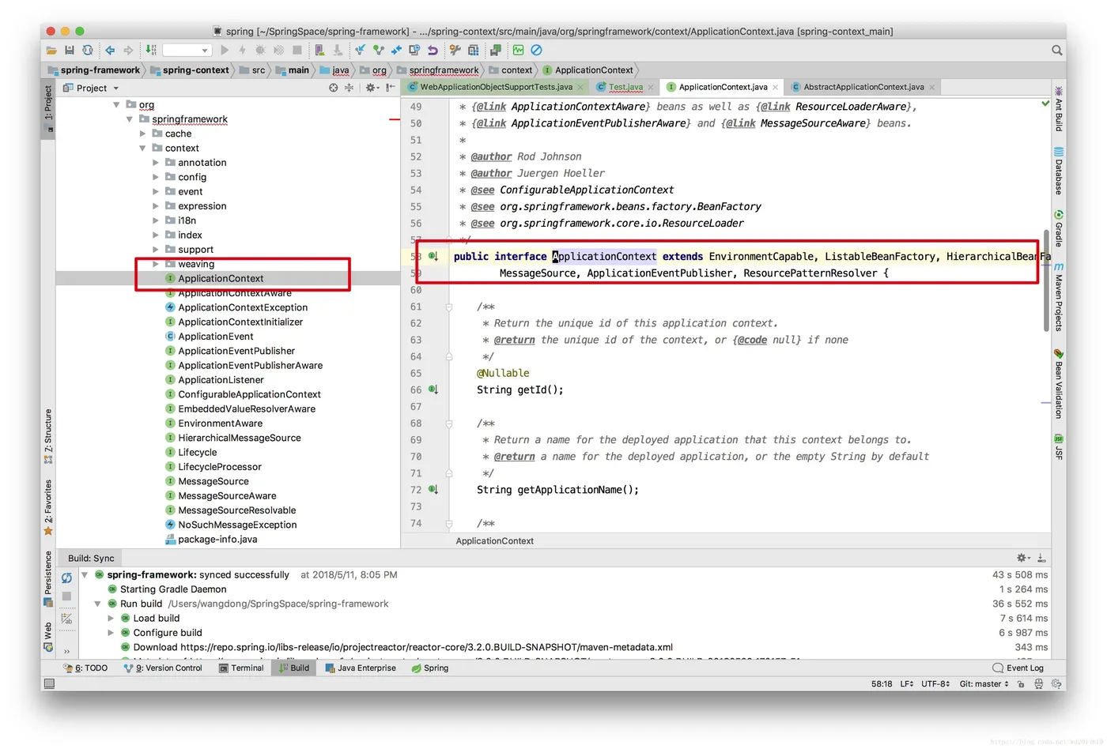Image resolution: width=1107 pixels, height=749 pixels.
Task: Close the ApplicationContext.java editor tab
Action: (x=776, y=87)
